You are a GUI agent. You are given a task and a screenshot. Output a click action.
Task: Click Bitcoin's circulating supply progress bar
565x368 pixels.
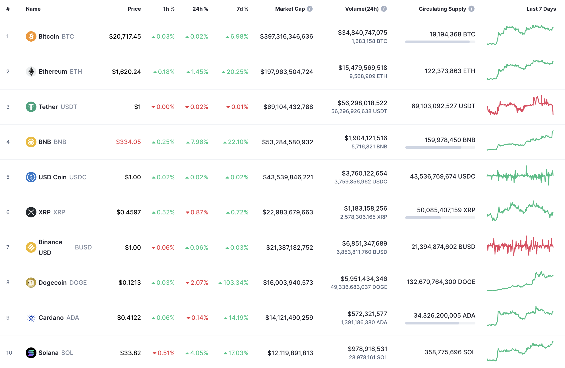[x=440, y=42]
